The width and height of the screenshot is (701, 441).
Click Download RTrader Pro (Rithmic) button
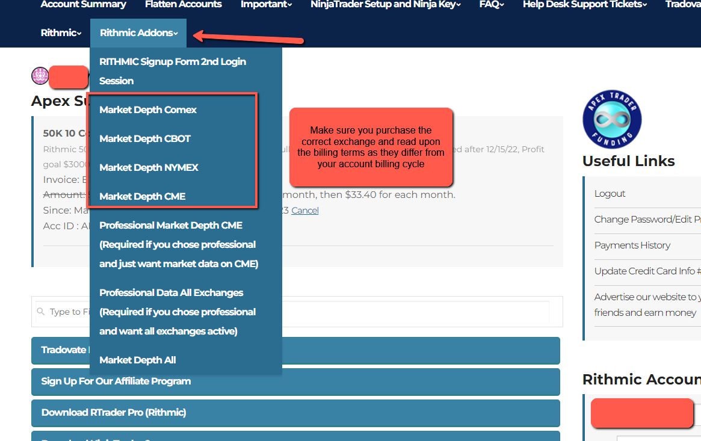coord(295,413)
